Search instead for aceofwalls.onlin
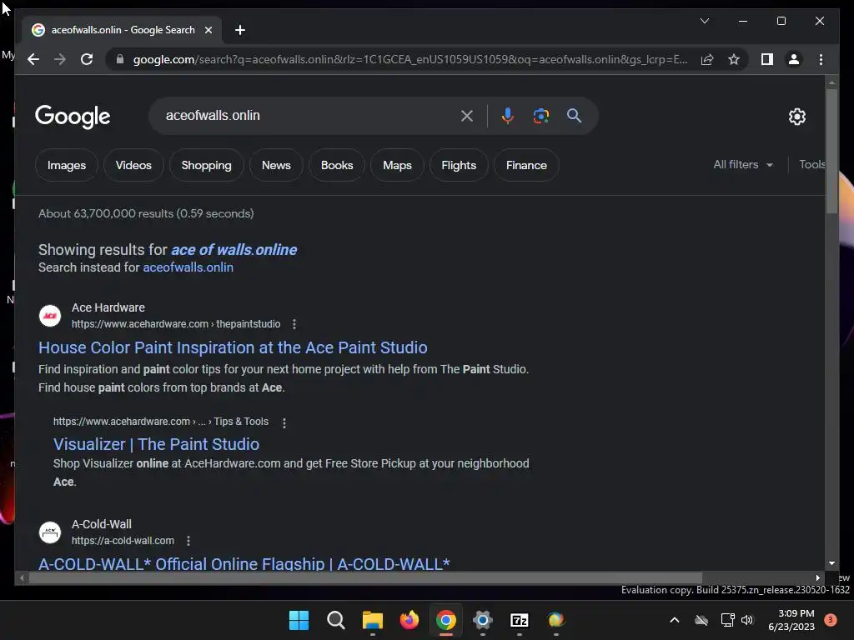Screen dimensions: 854x640 tap(188, 267)
